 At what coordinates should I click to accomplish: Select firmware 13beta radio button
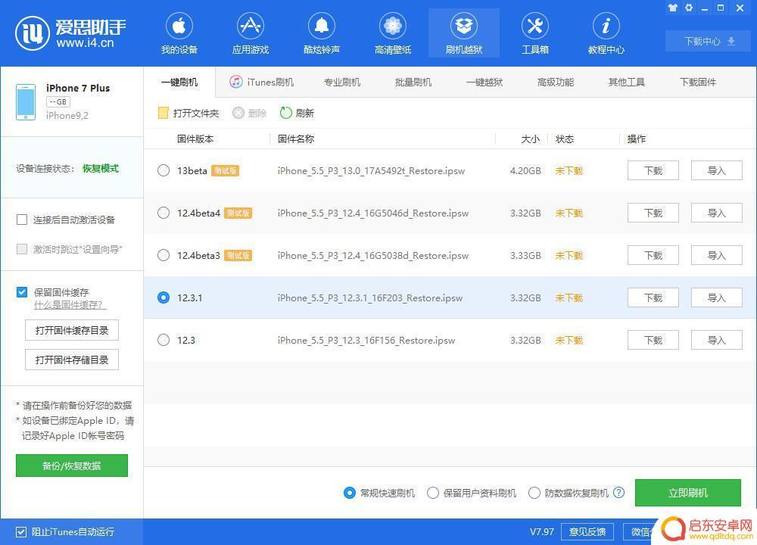click(164, 170)
